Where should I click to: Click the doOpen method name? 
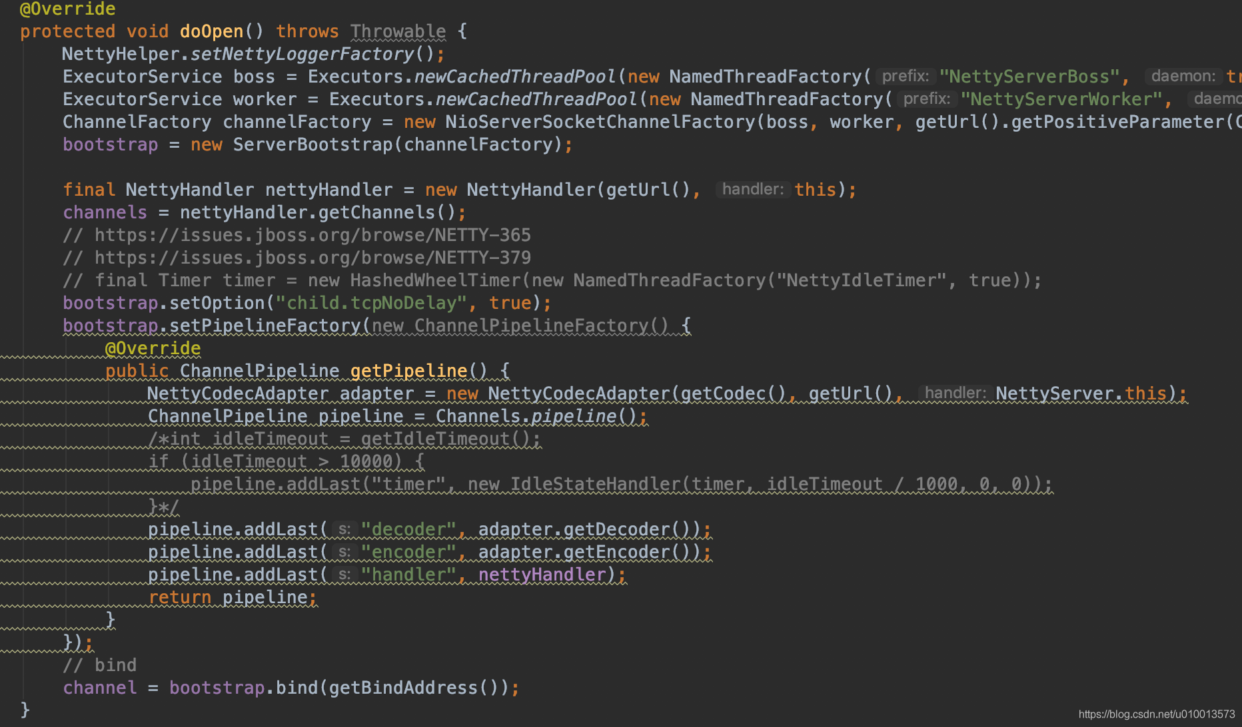click(x=212, y=31)
